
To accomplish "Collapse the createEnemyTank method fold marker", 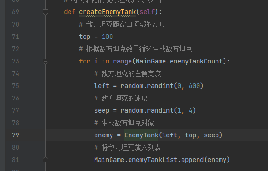I will (45, 12).
